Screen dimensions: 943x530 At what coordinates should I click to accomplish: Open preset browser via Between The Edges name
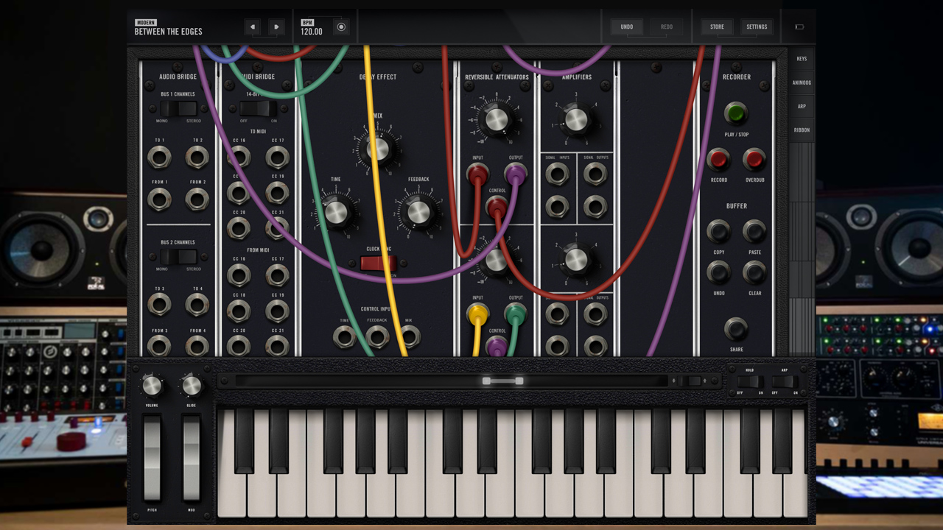click(x=168, y=32)
